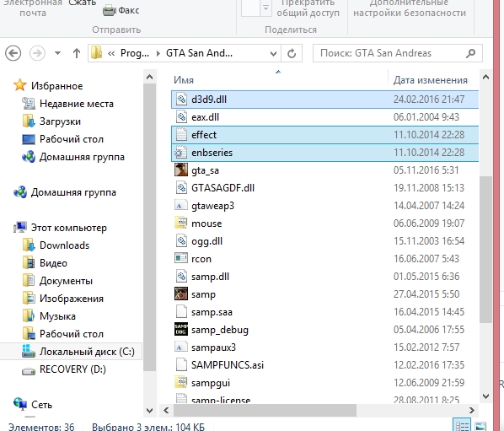Select the samp_debug application icon

tap(181, 329)
